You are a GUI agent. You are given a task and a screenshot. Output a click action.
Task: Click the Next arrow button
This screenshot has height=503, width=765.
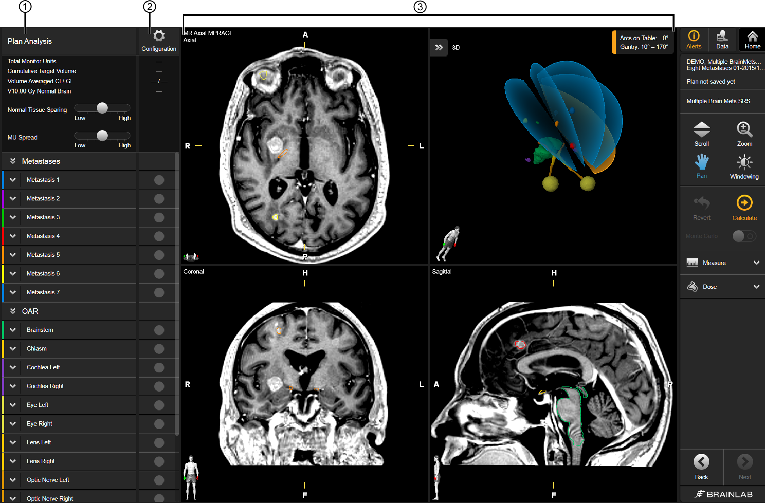click(744, 461)
